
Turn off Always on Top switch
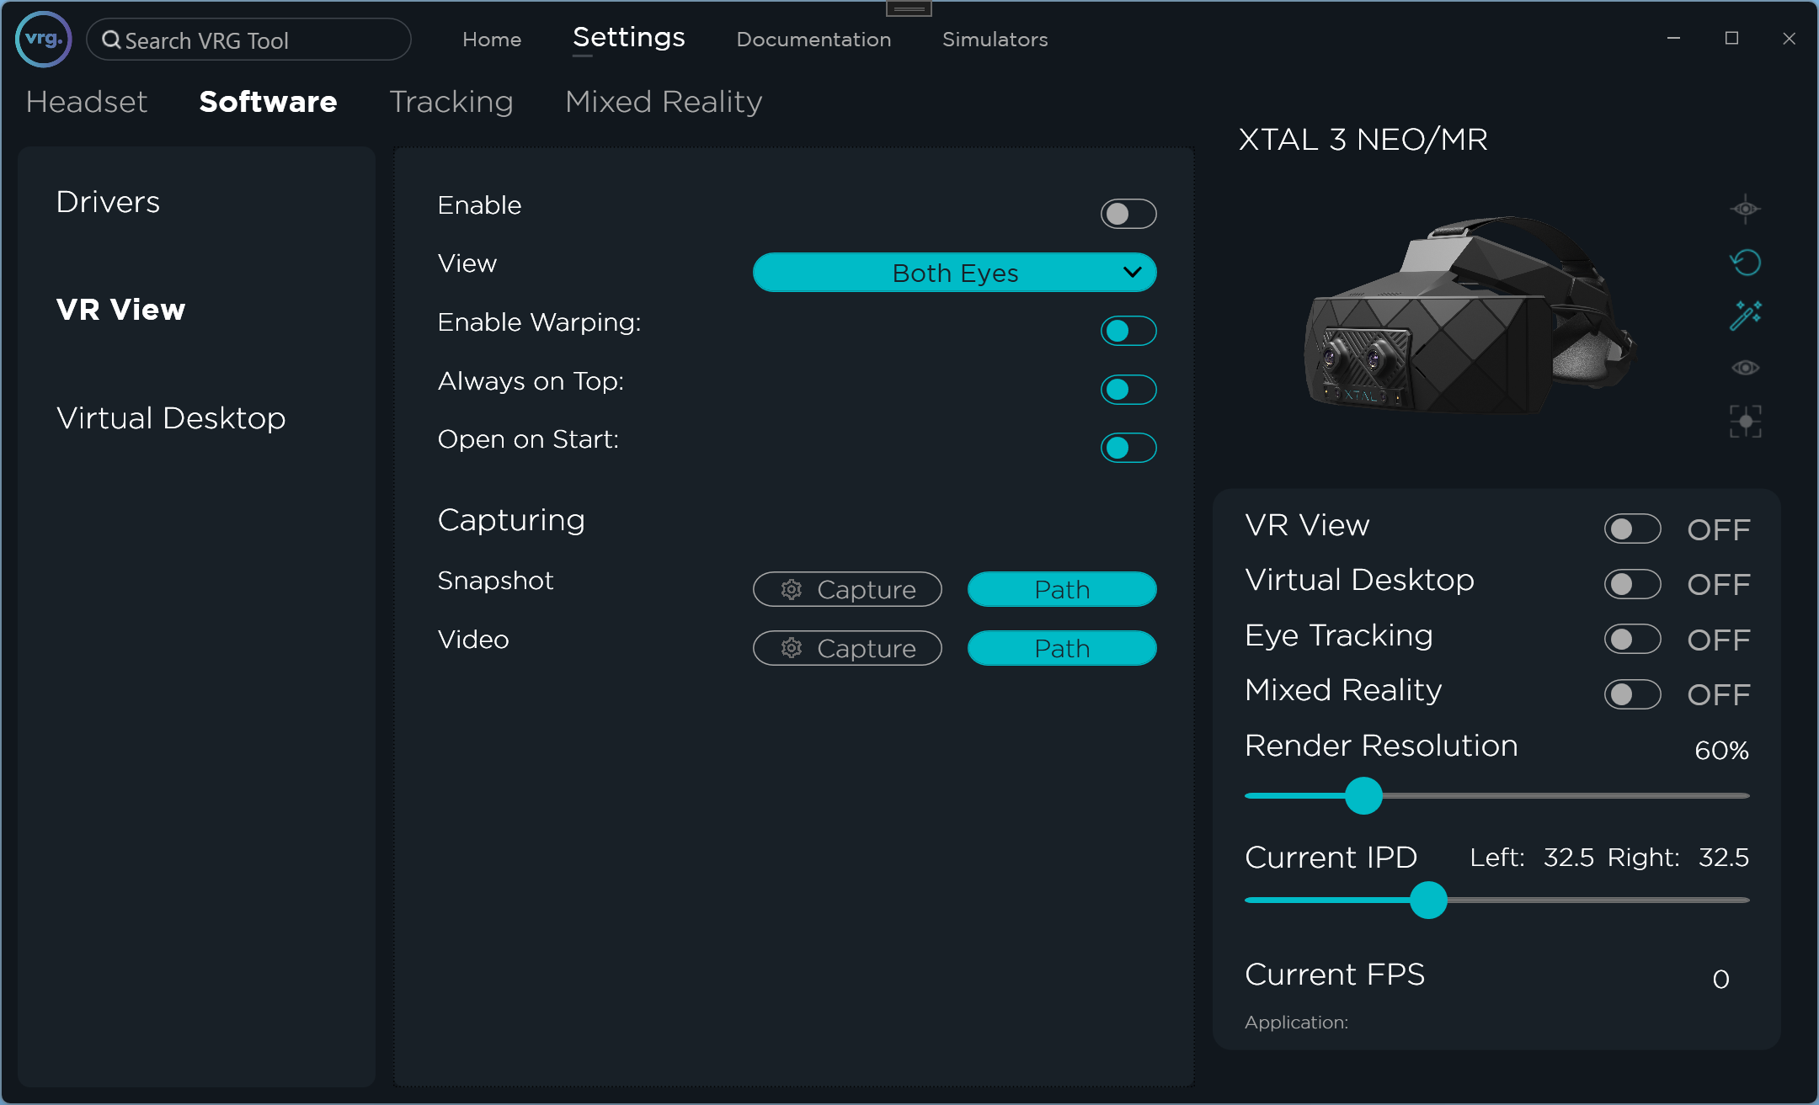pyautogui.click(x=1128, y=390)
